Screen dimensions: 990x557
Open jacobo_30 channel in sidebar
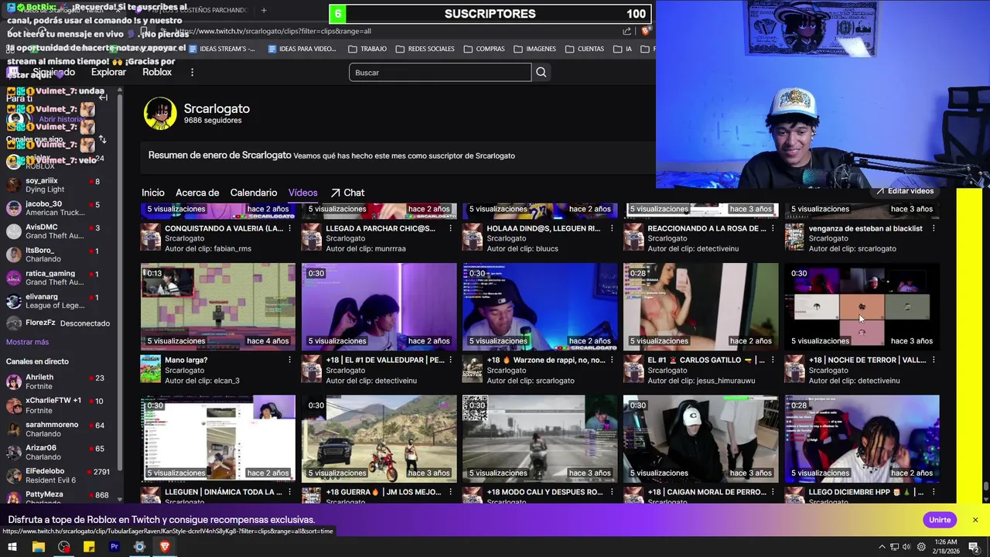(59, 208)
